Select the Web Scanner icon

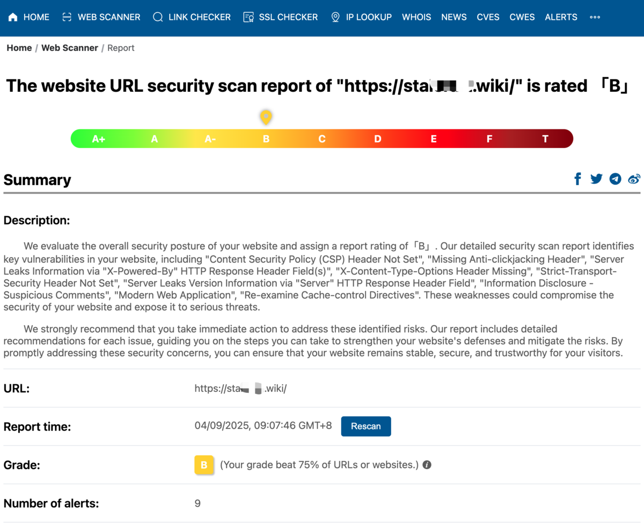point(67,17)
